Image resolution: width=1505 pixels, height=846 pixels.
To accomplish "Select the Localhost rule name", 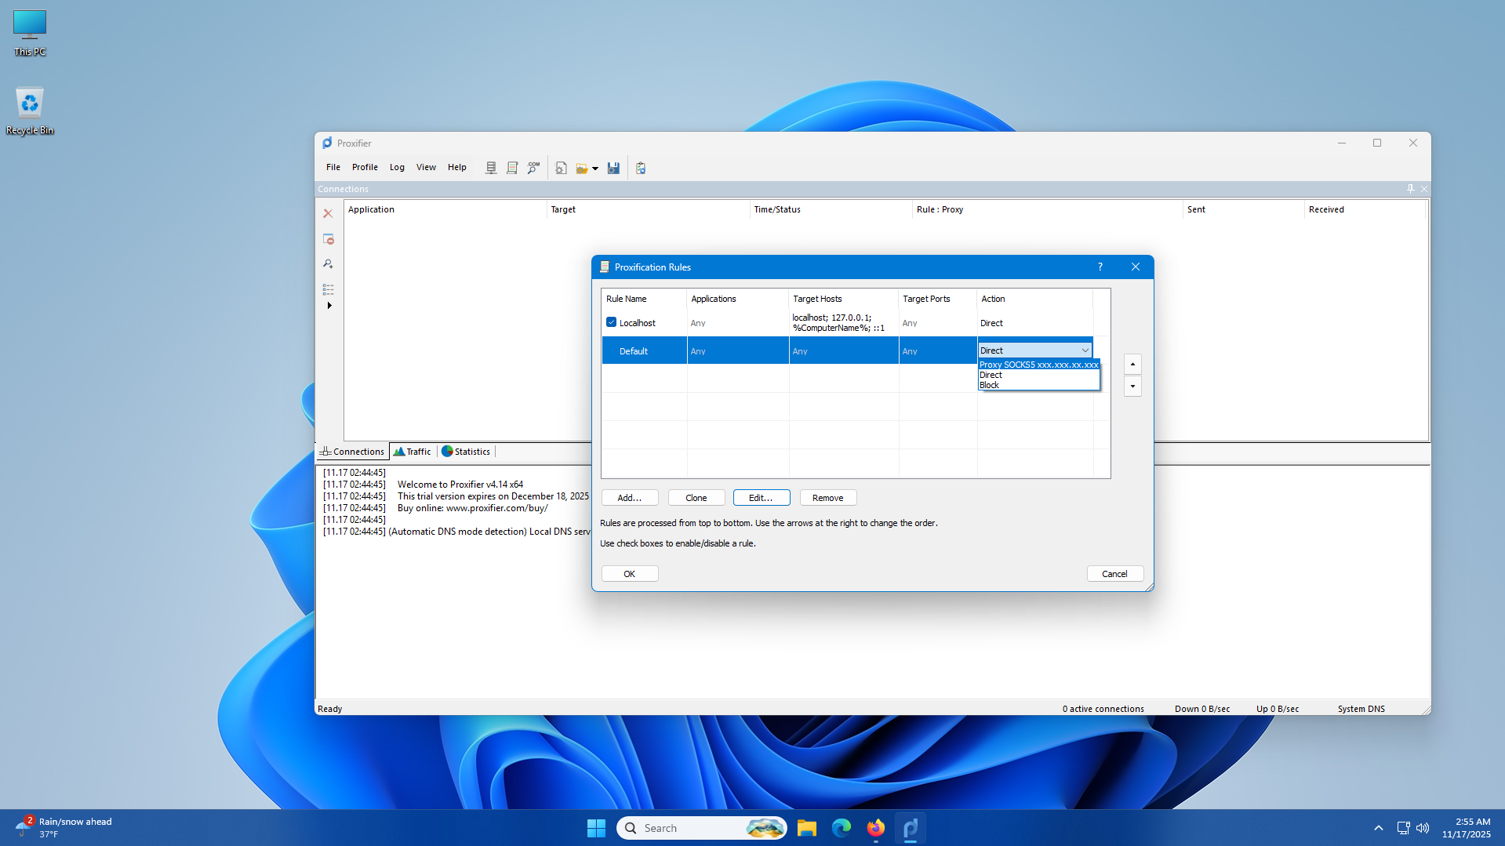I will (x=638, y=323).
